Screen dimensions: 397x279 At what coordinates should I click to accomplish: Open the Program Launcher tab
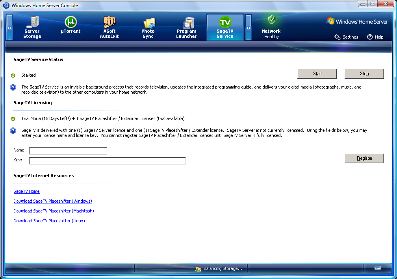(x=186, y=27)
